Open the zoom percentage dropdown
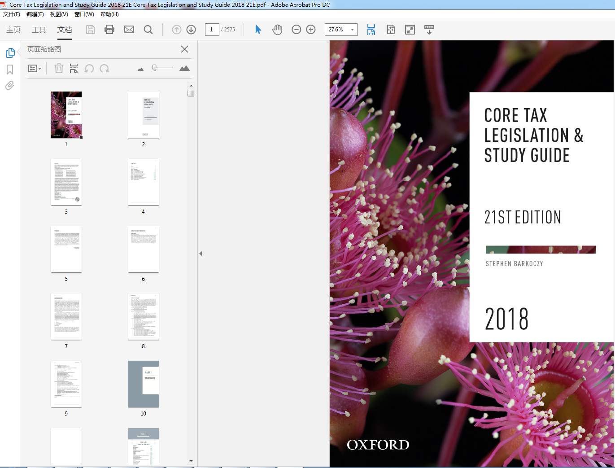The width and height of the screenshot is (615, 468). tap(353, 30)
